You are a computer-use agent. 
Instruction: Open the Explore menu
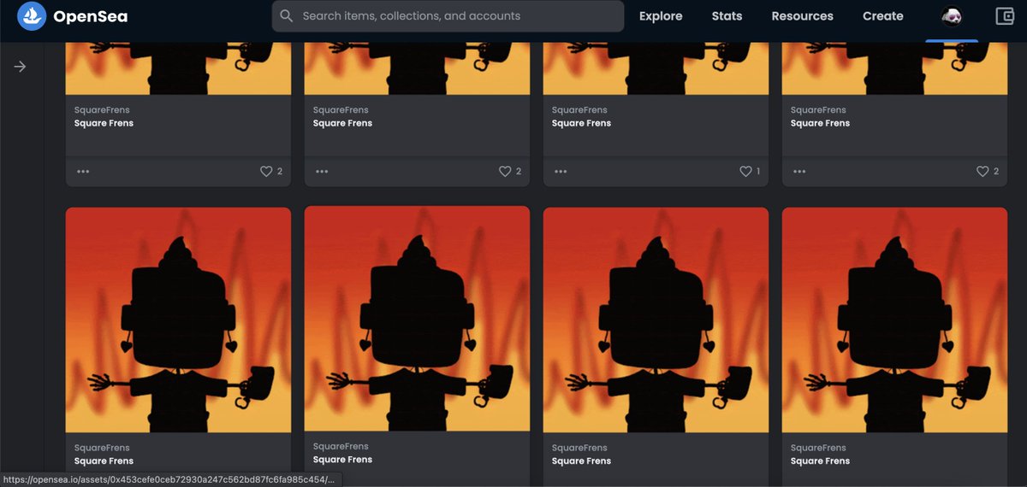click(x=661, y=16)
